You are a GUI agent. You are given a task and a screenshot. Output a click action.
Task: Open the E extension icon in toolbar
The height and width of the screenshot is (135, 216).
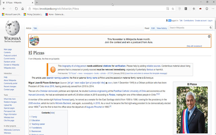[x=186, y=9]
